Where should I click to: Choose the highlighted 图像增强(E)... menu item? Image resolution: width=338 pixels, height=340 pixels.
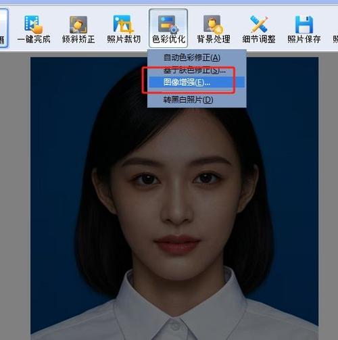point(197,82)
